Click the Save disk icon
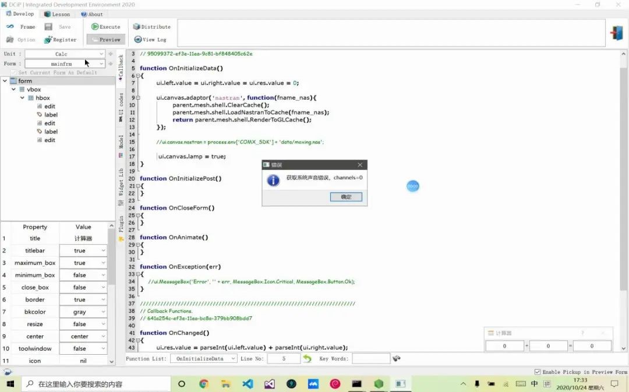 click(x=48, y=26)
